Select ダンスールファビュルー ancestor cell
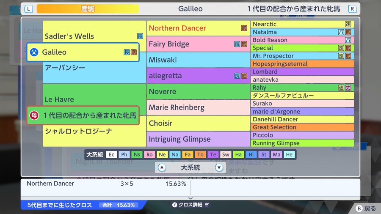The image size is (381, 214). pos(302,95)
